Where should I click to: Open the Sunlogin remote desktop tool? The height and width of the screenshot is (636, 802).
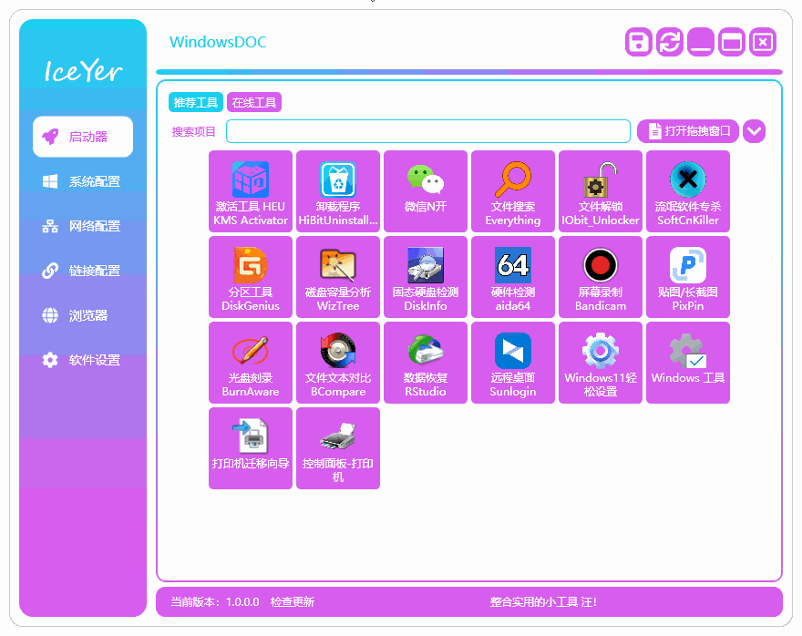coord(513,363)
